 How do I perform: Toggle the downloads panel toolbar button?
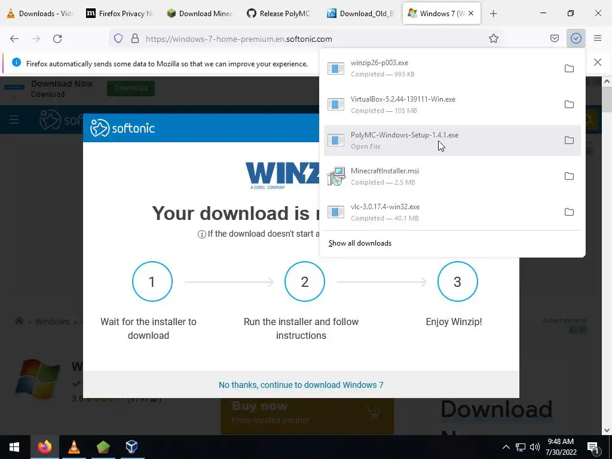[576, 39]
